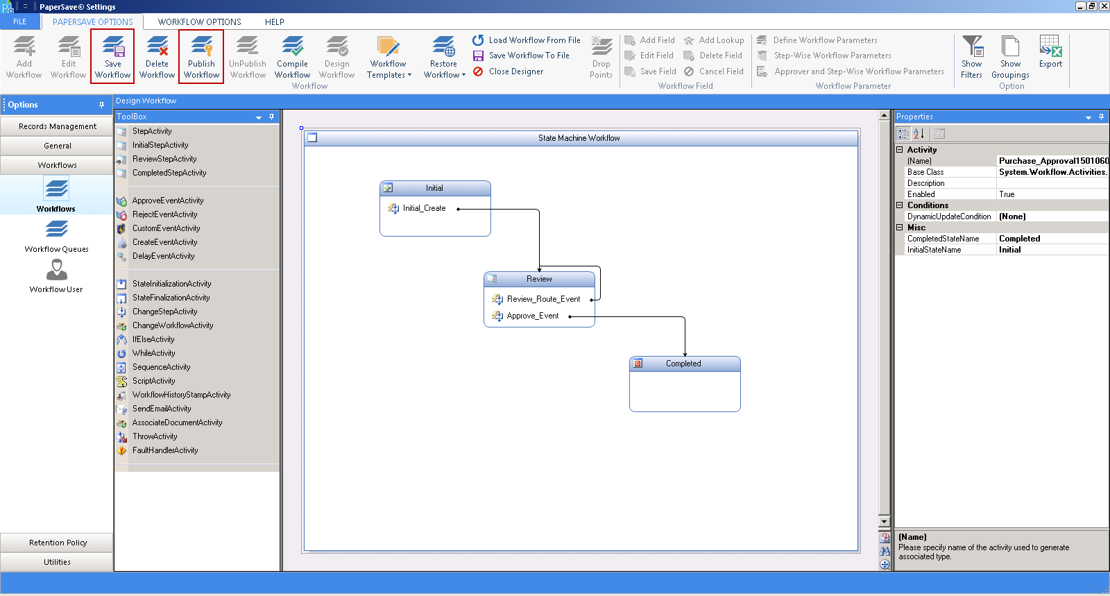Select SendEmailActivity in the ToolBox

162,409
